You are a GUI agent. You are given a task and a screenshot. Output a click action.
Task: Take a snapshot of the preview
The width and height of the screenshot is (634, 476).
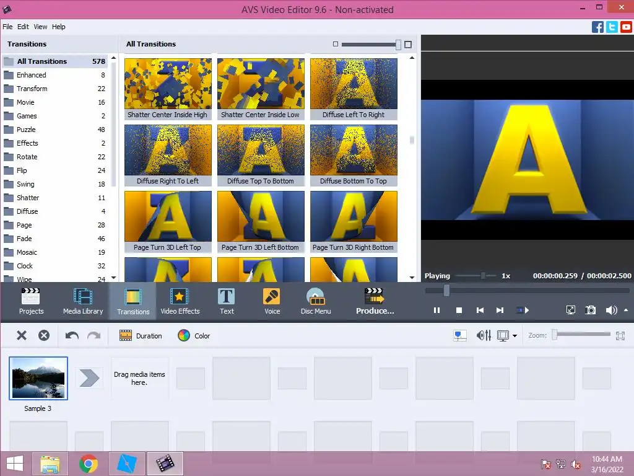tap(590, 310)
